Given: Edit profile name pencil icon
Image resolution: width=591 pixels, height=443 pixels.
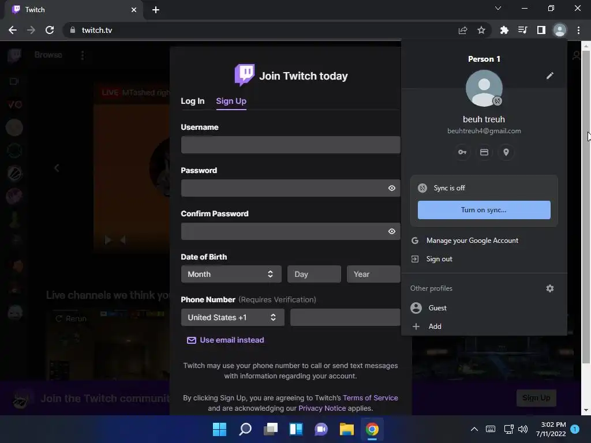Looking at the screenshot, I should click(x=550, y=76).
